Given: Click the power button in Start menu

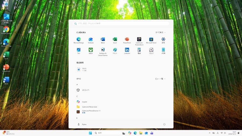Looking at the screenshot, I should pos(164,124).
